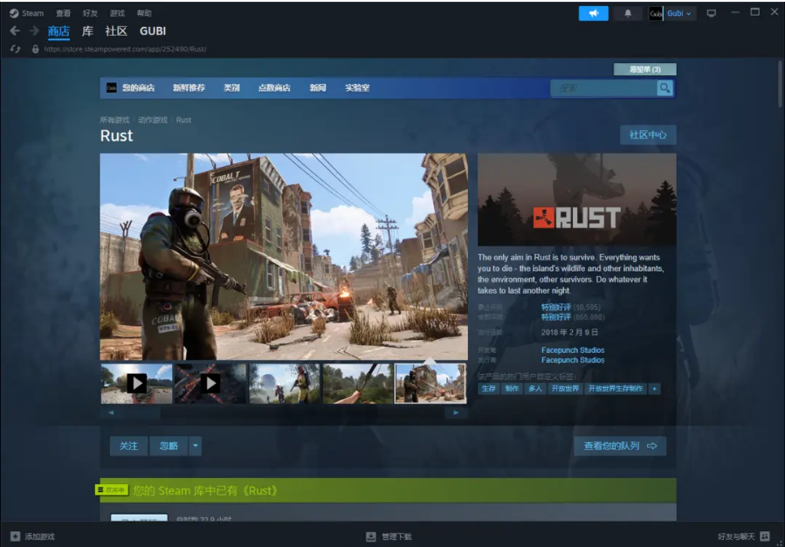Open Facepunch Studios developer link
Screen dimensions: 785x547
pos(573,350)
